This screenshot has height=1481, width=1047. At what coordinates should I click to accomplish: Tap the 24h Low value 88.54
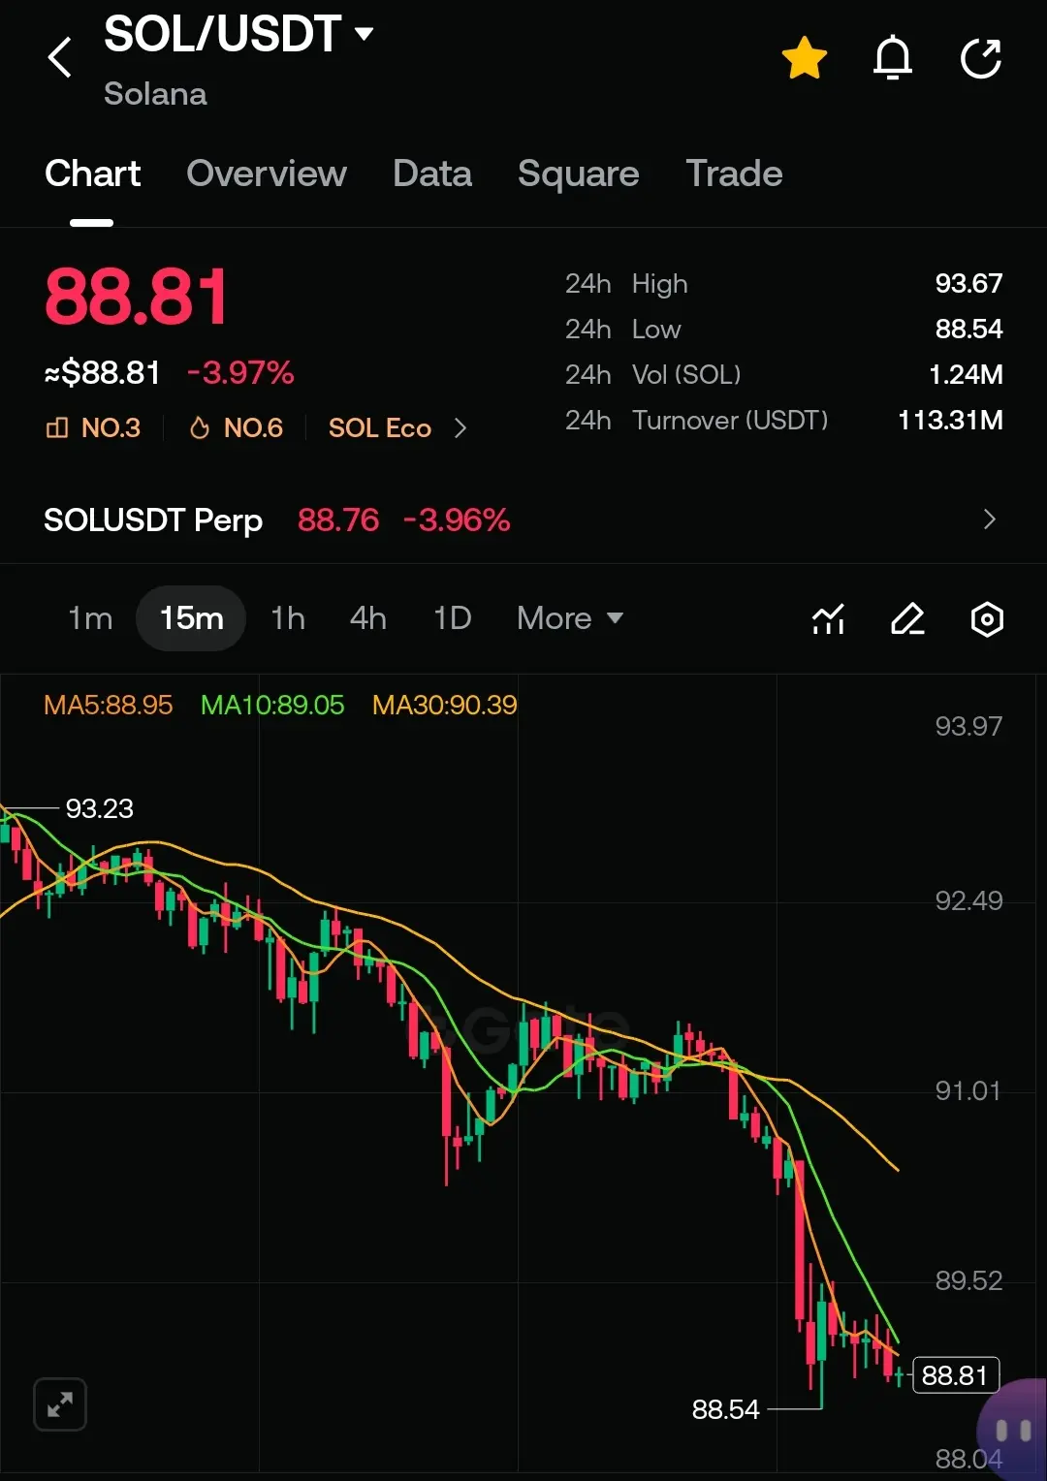pyautogui.click(x=968, y=329)
